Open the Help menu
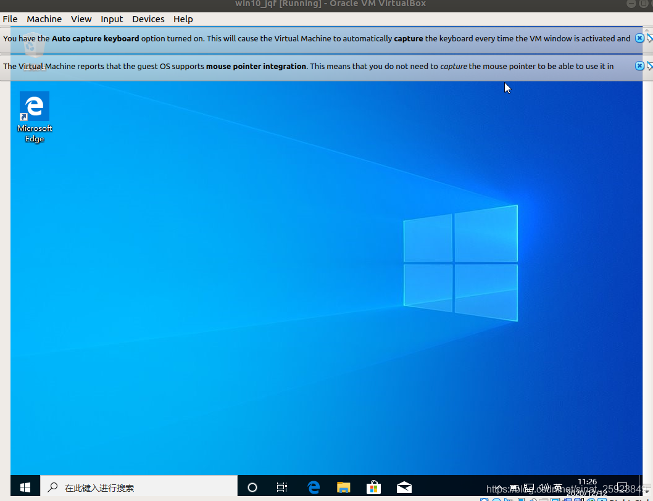This screenshot has width=653, height=501. (183, 19)
